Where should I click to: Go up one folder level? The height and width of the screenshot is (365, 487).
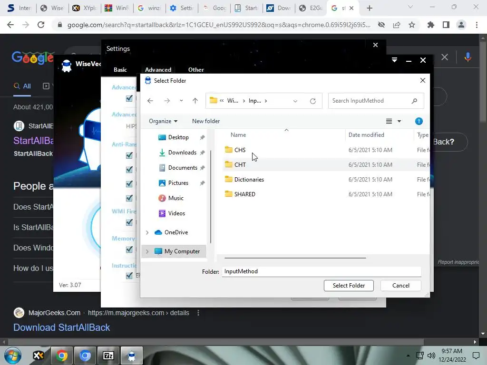[195, 101]
